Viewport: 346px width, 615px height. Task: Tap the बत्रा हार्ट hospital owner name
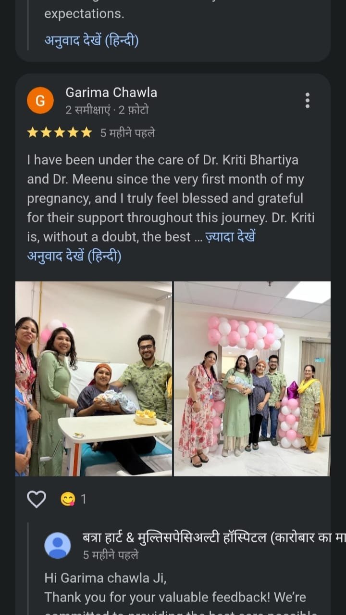click(214, 538)
